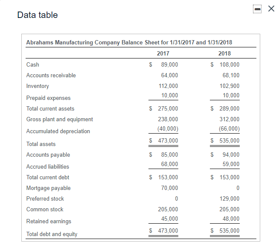This screenshot has height=248, width=279.
Task: Select the Accounts payable label
Action: 48,155
